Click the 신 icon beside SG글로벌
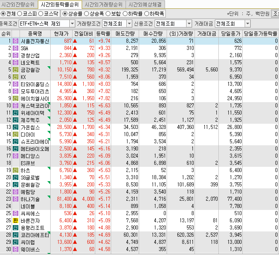This screenshot has width=279, height=255. point(16,178)
